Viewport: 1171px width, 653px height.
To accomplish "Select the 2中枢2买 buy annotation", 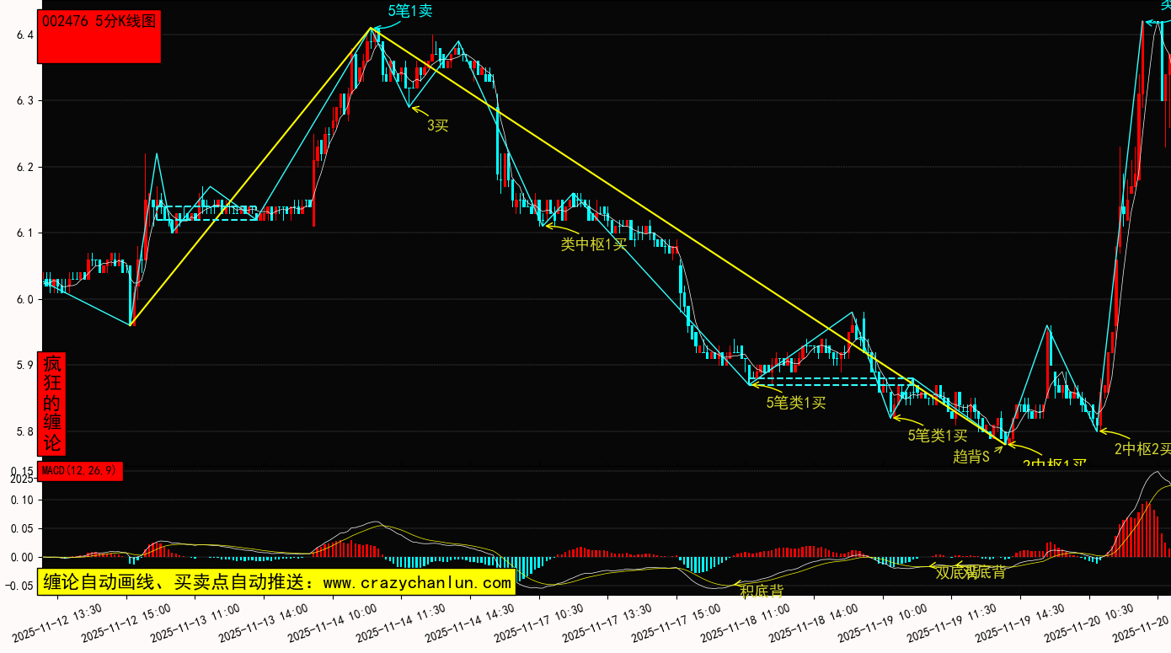I will point(1142,449).
